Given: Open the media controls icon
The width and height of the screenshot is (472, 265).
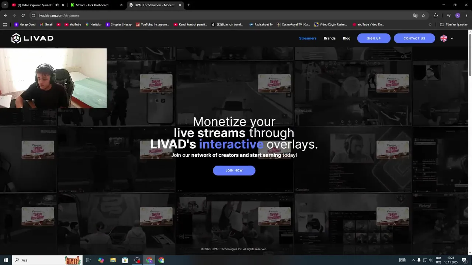Looking at the screenshot, I should 449,15.
